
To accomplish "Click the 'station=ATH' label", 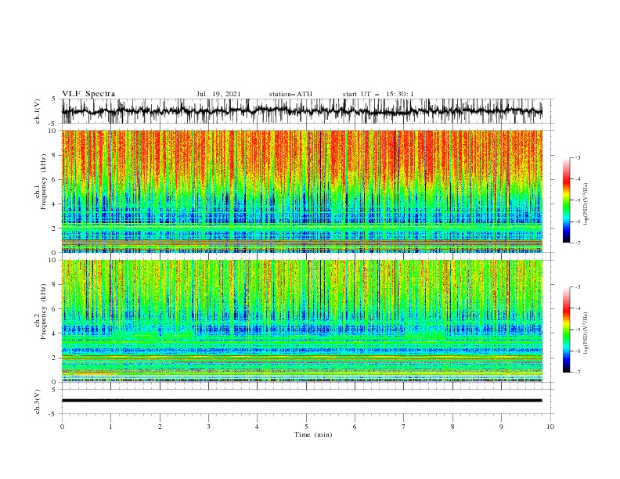I will point(290,94).
